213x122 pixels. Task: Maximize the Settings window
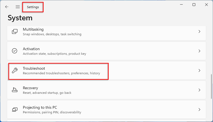click(x=194, y=5)
